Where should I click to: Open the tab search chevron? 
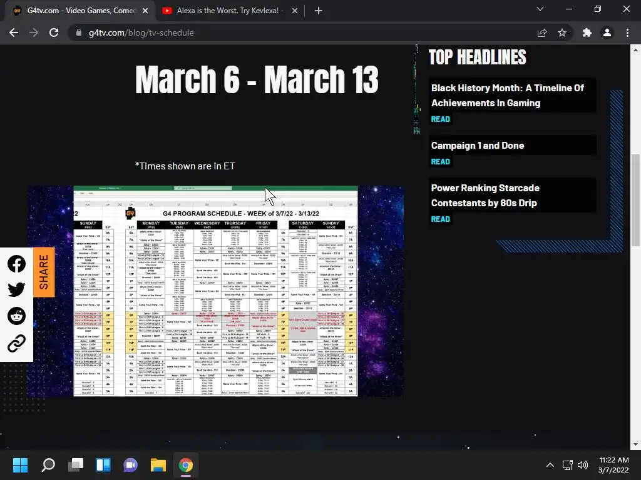click(x=540, y=9)
